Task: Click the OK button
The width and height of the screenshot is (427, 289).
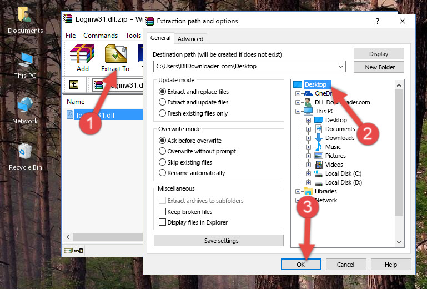Action: point(300,265)
